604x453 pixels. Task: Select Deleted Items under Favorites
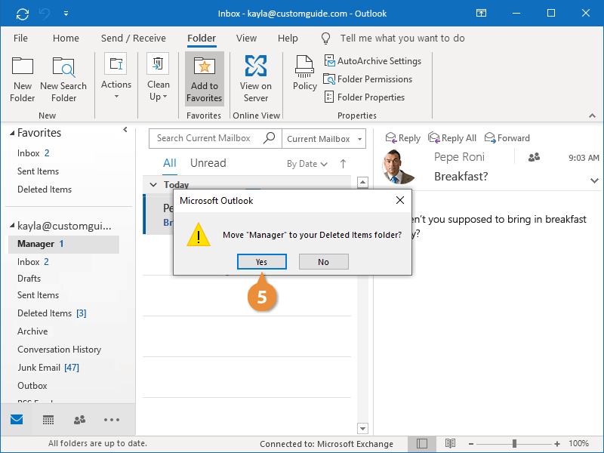(45, 190)
